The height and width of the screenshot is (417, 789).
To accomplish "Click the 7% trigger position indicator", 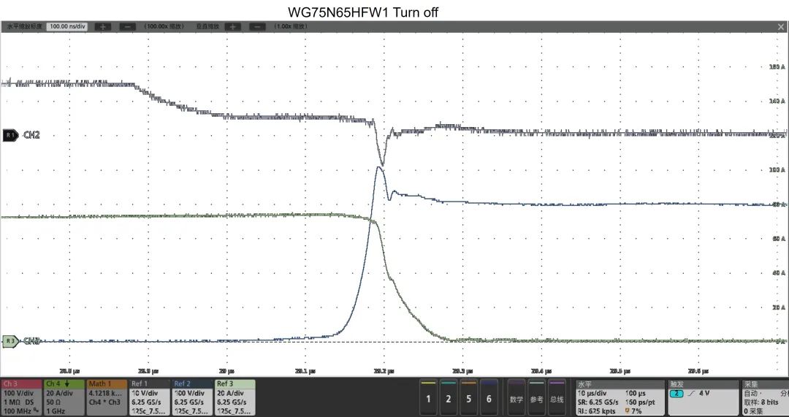I will (x=633, y=411).
